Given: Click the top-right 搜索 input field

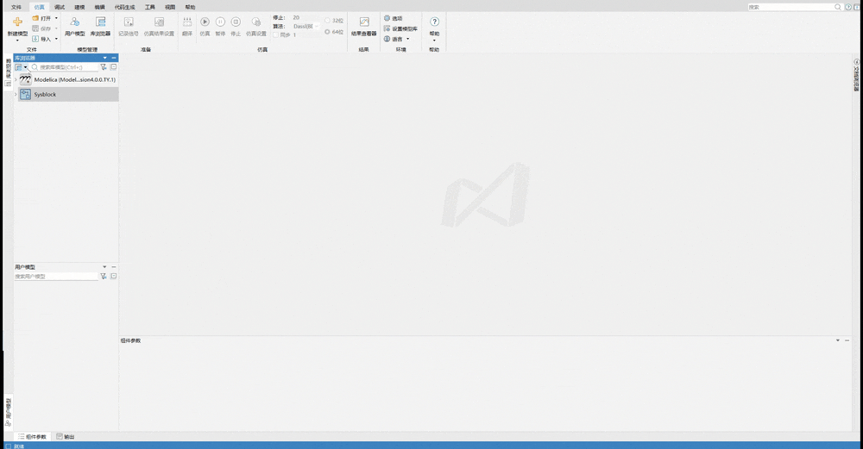Looking at the screenshot, I should point(791,7).
